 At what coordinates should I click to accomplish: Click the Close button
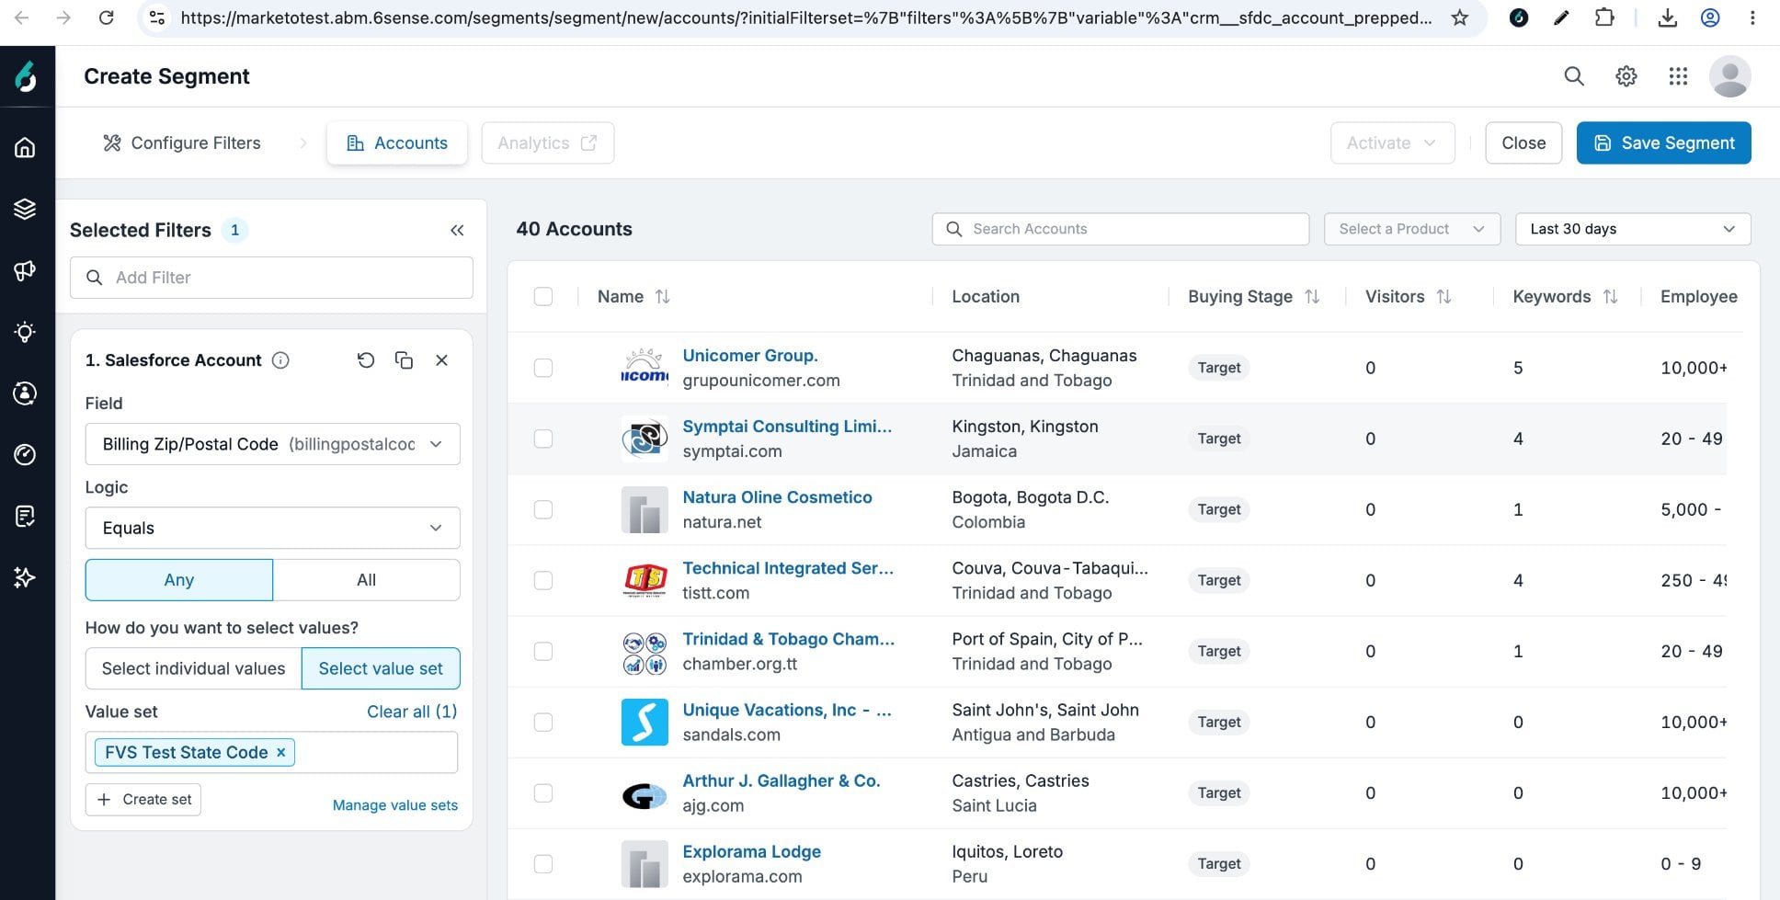(1523, 142)
